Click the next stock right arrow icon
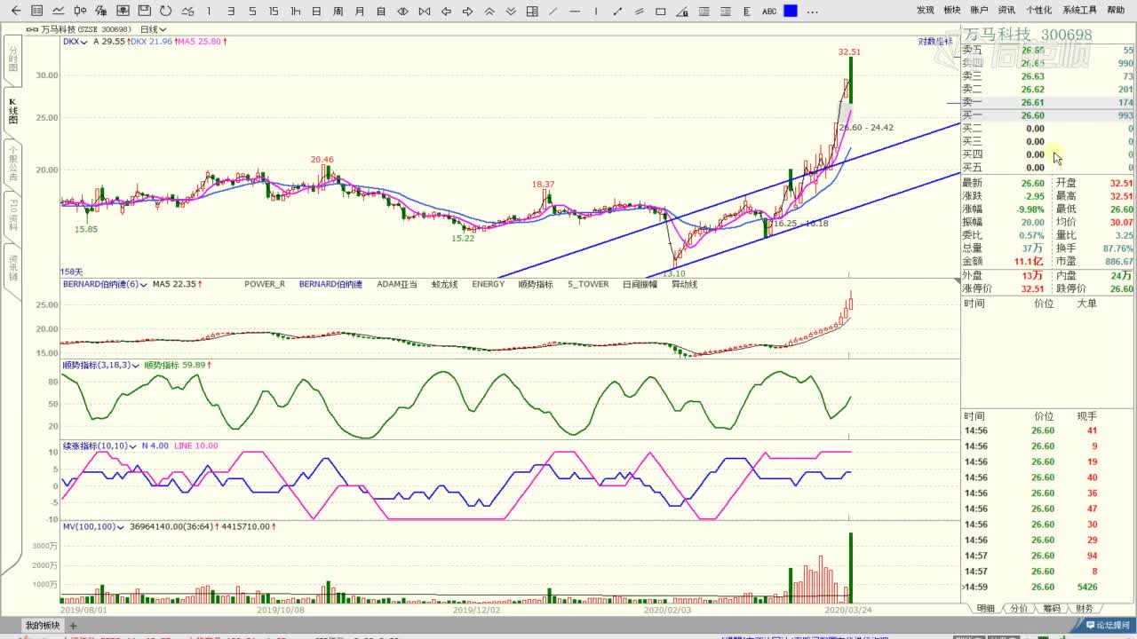1137x639 pixels. 467,11
